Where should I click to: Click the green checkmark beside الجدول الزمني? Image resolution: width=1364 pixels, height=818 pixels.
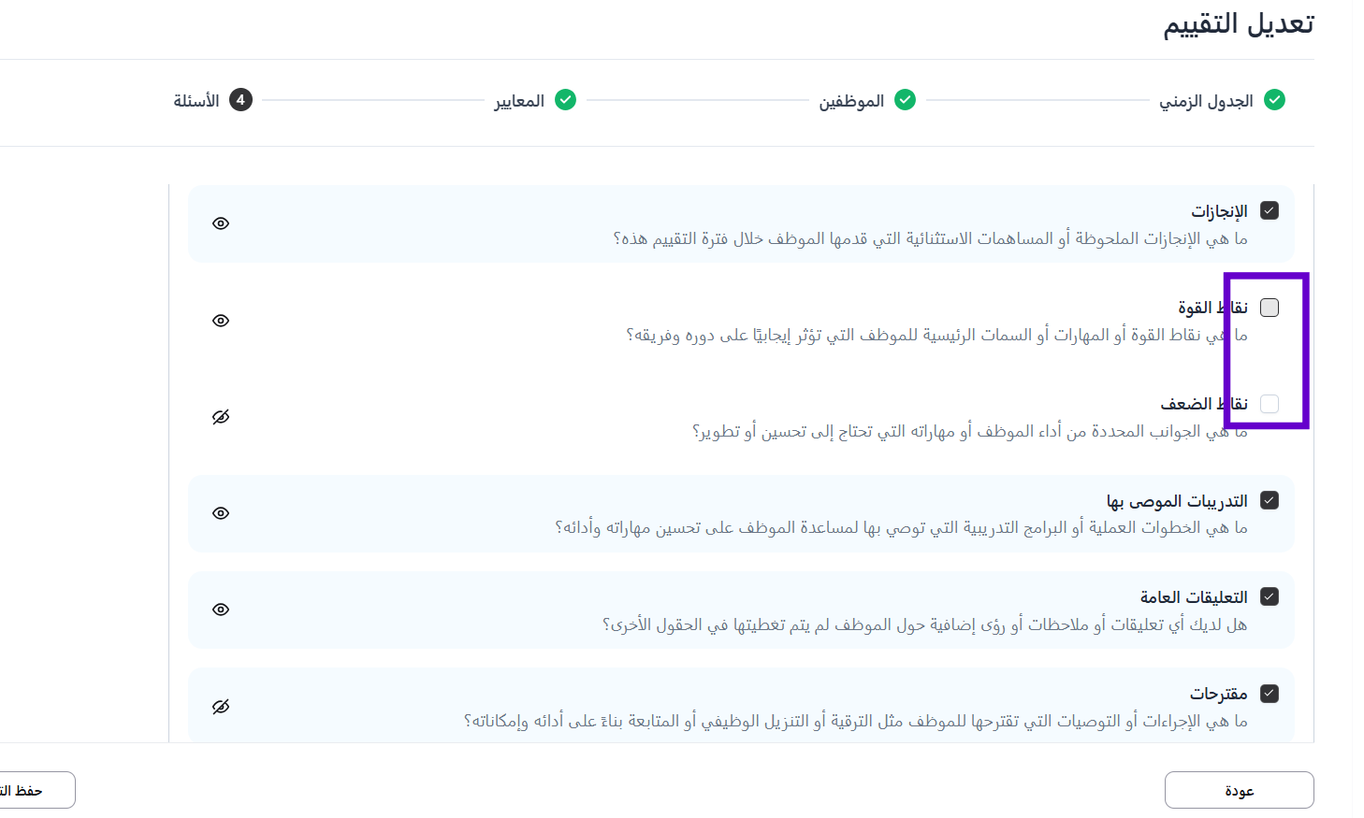pos(1274,100)
